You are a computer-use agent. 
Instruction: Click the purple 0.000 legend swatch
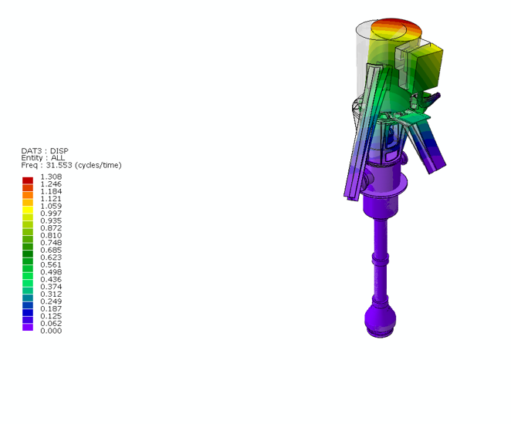(x=28, y=328)
